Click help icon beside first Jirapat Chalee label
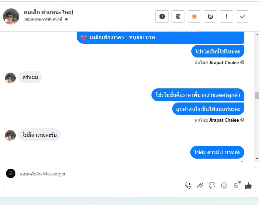 pos(242,62)
